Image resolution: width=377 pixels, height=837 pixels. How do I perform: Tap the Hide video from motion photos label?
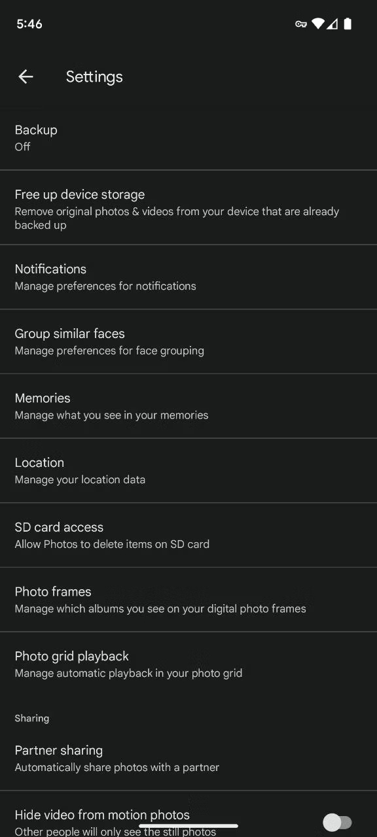coord(102,815)
